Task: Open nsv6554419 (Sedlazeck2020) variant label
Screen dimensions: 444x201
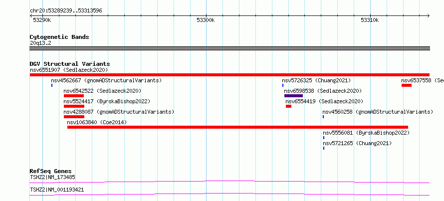Action: point(324,101)
